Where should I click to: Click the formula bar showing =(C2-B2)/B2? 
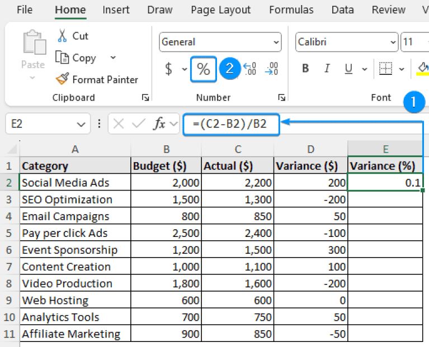pos(232,124)
